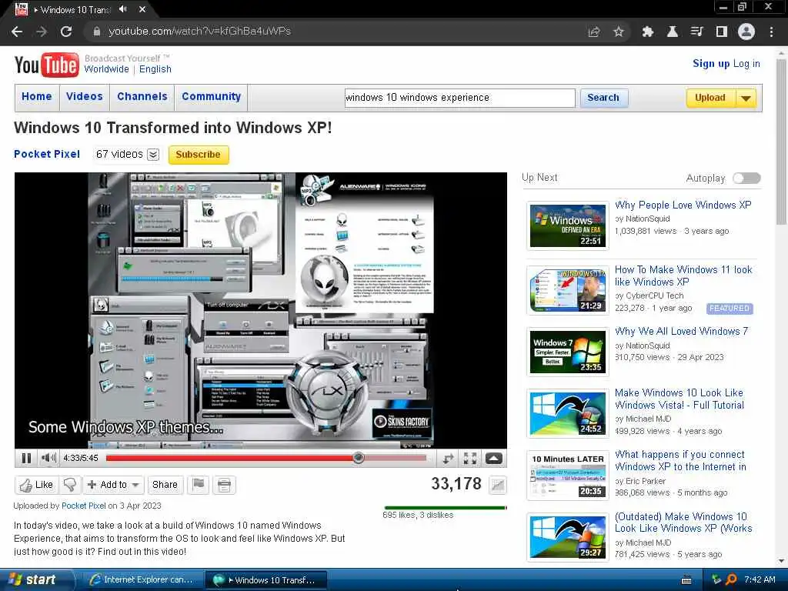Screen dimensions: 788x591
Task: Close the Windows 10 Transformed browser tab
Action: (142, 9)
